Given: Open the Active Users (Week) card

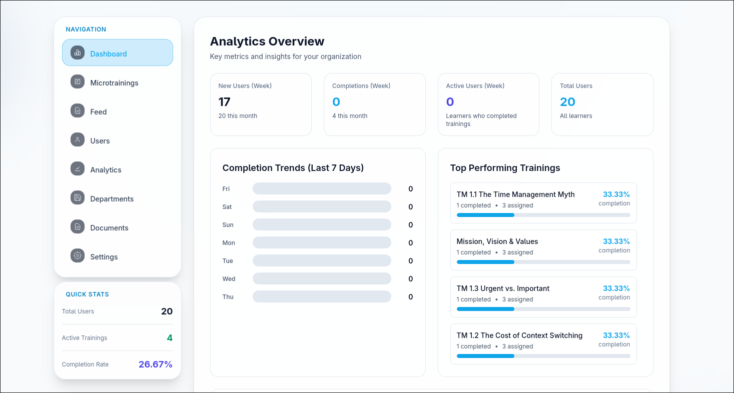Looking at the screenshot, I should pyautogui.click(x=488, y=104).
